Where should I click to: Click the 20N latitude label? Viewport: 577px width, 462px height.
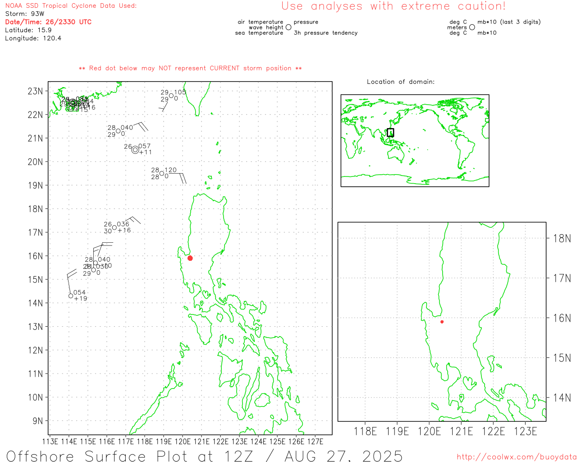pyautogui.click(x=35, y=162)
